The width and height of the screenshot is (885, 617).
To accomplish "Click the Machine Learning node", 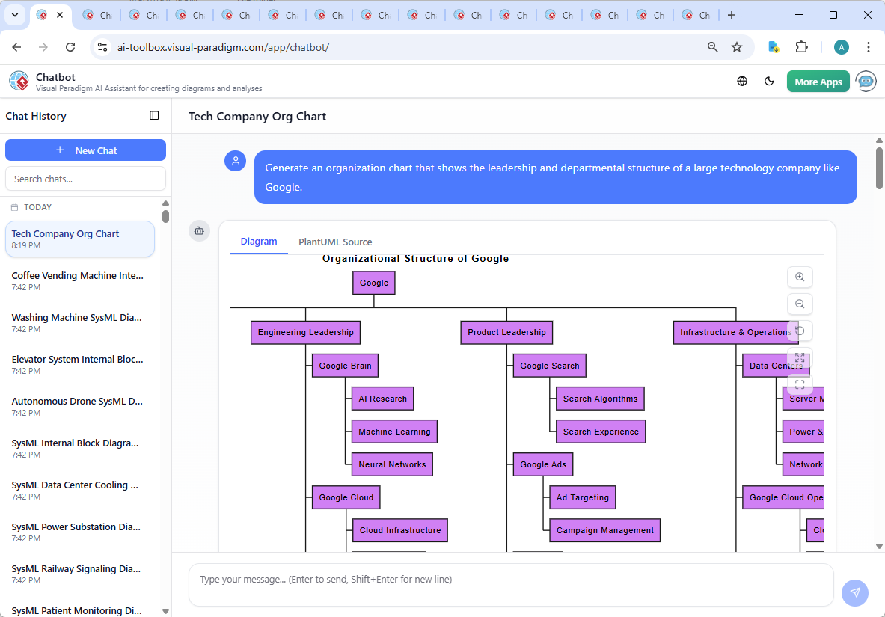I will [x=394, y=432].
